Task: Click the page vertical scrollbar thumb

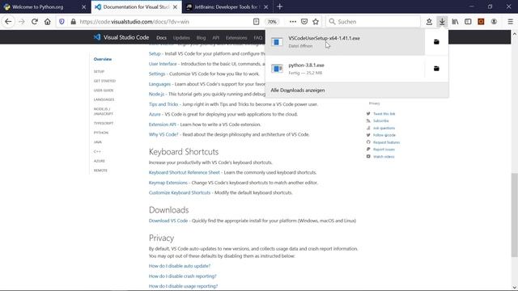Action: pyautogui.click(x=515, y=214)
